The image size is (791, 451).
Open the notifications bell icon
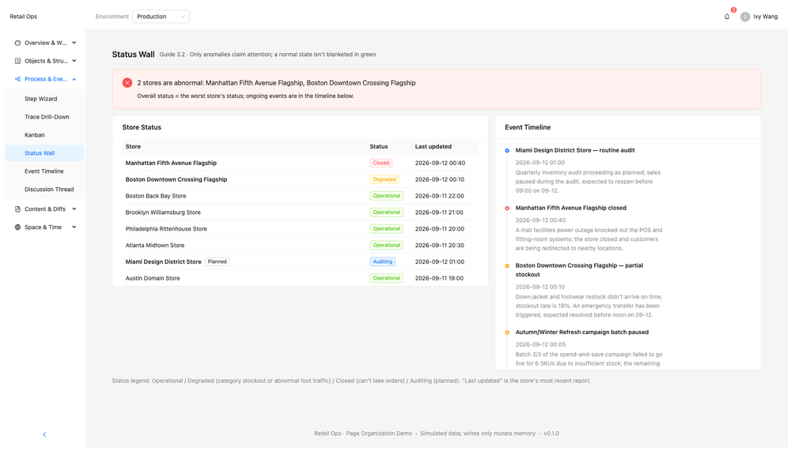(726, 17)
